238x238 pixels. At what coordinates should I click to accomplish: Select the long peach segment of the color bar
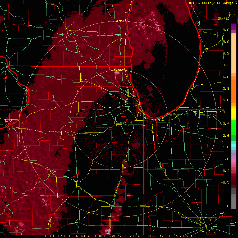234,55
